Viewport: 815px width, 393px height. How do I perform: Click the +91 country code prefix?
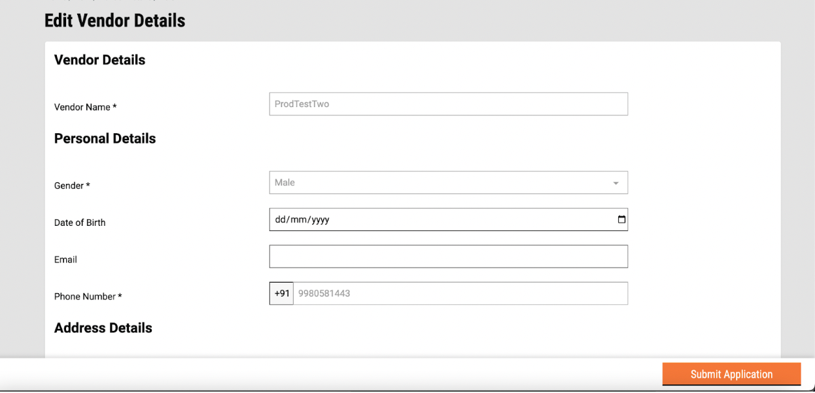point(281,294)
